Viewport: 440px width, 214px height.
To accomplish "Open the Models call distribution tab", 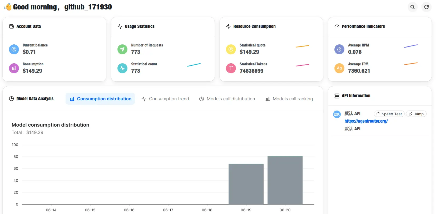I will [227, 99].
